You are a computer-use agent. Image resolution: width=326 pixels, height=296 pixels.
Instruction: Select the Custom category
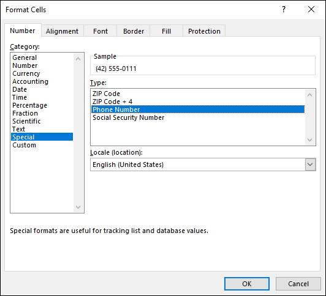pos(42,145)
